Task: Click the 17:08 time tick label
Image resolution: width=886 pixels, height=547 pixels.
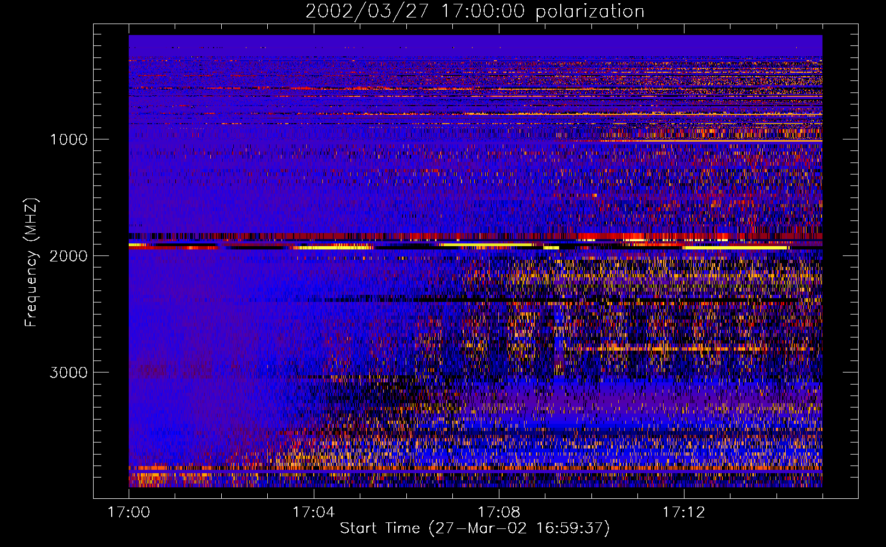Action: click(x=499, y=513)
